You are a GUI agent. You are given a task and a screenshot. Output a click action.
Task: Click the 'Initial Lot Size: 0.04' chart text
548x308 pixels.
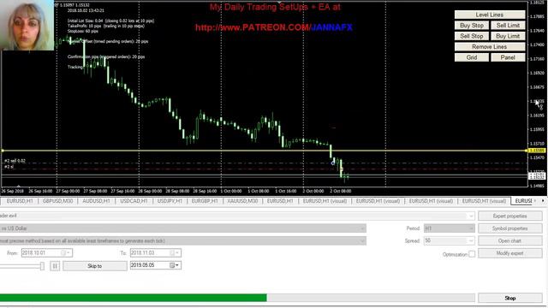pos(86,21)
